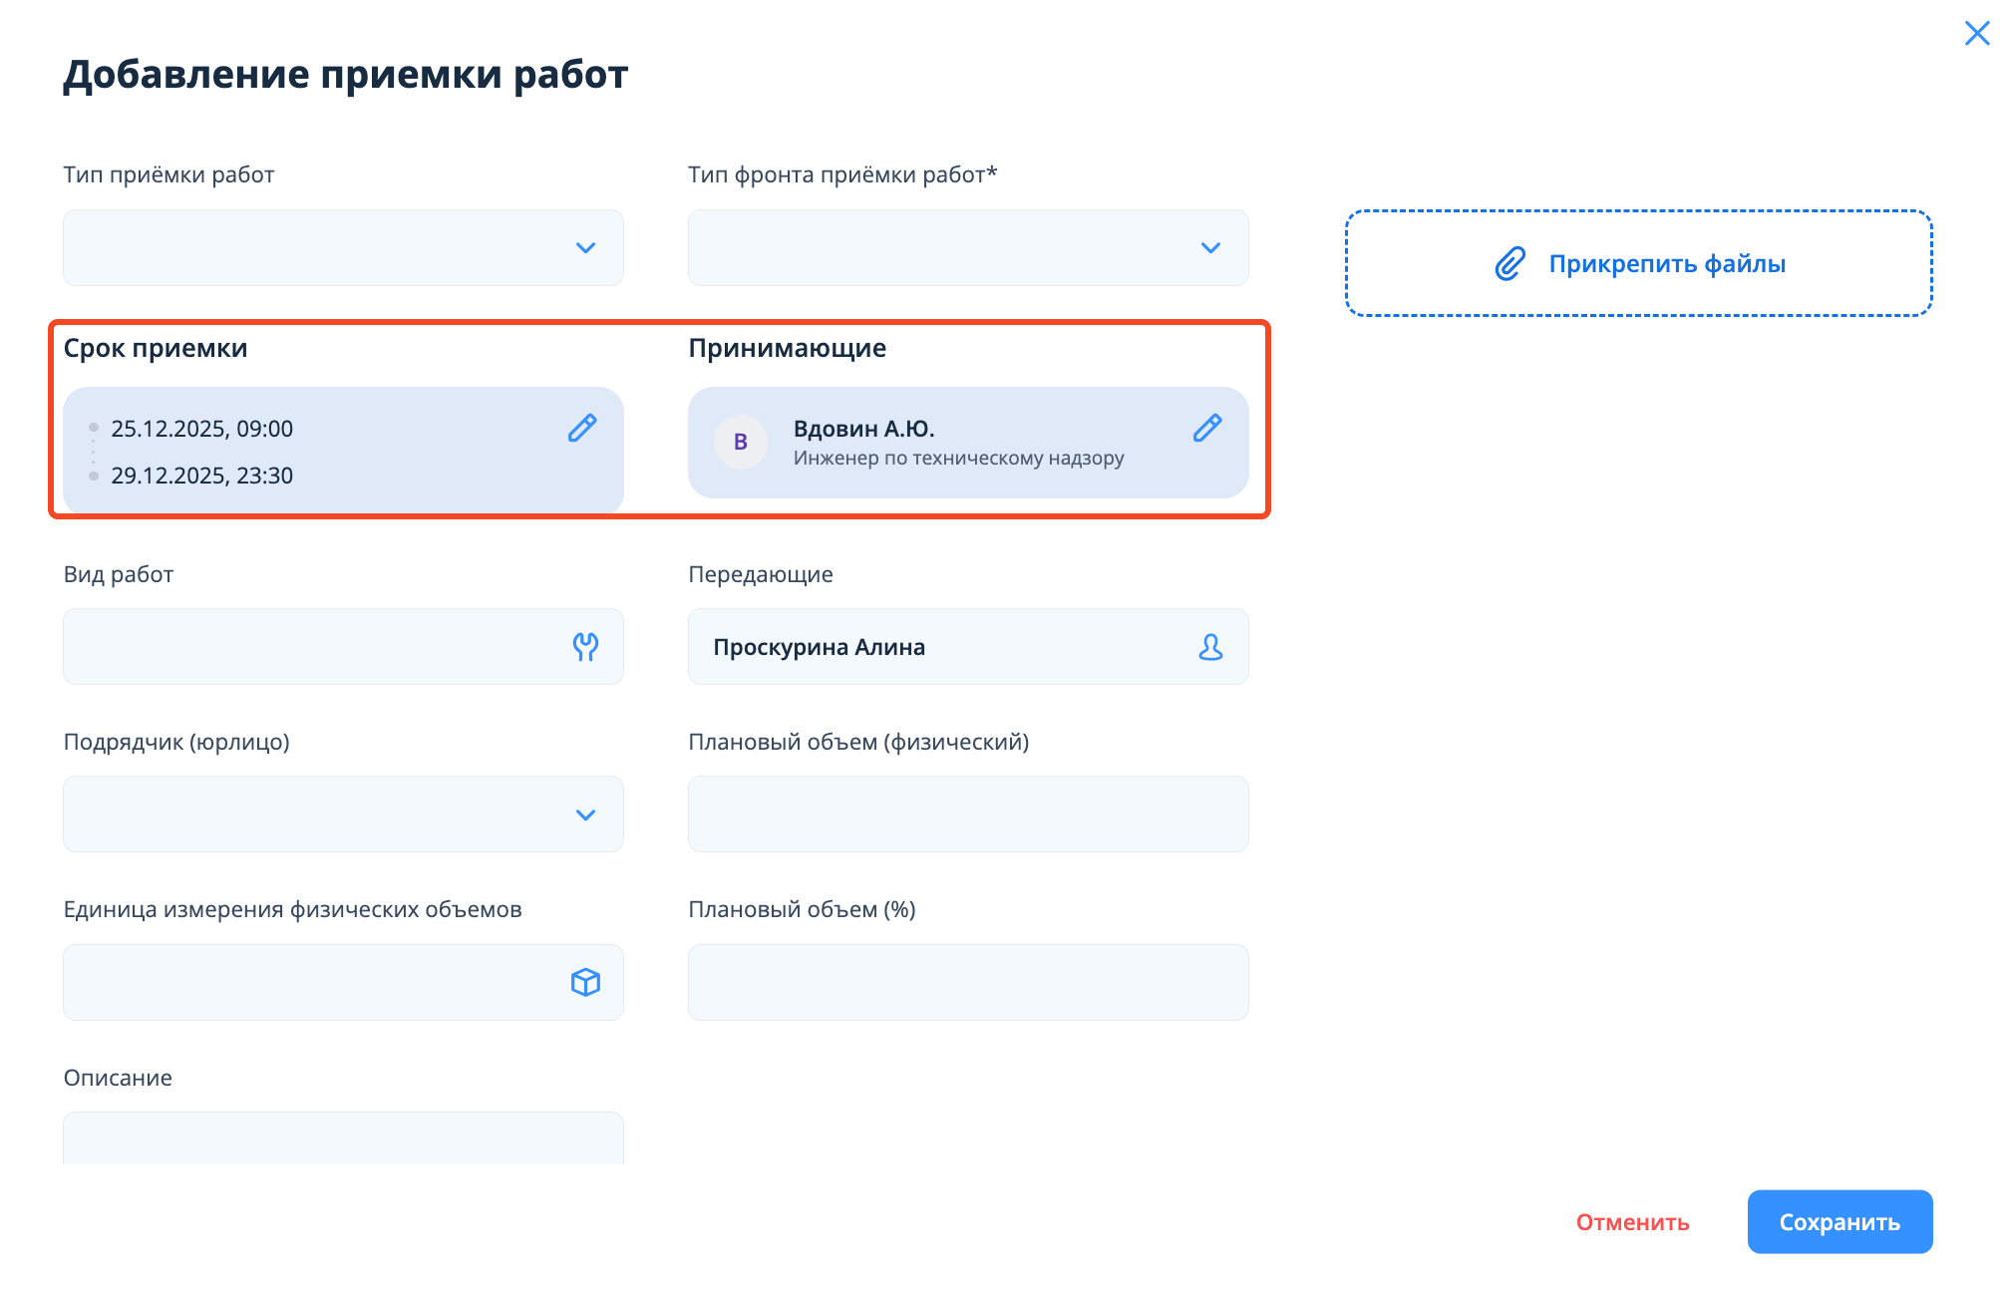Screen dimensions: 2010x1292
Task: Click the red Отменить link
Action: pos(1632,1222)
